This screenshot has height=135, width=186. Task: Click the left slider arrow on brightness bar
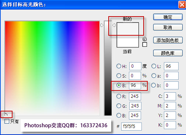point(102,25)
